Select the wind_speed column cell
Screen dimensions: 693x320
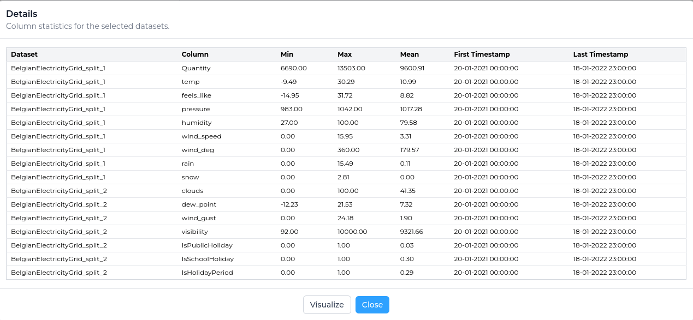coord(202,136)
